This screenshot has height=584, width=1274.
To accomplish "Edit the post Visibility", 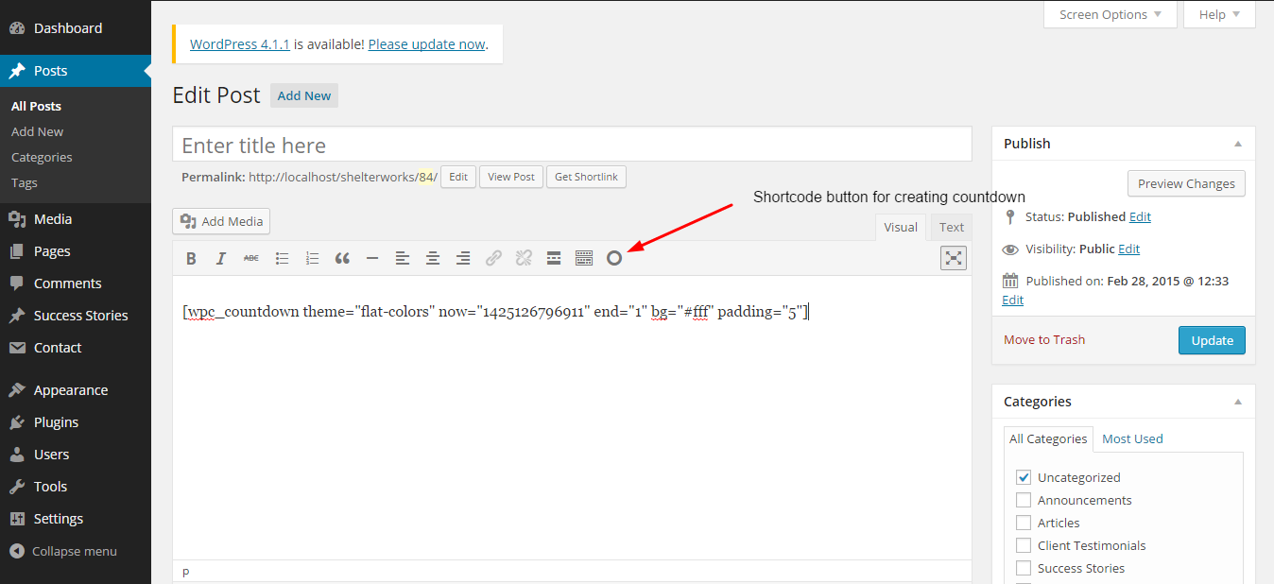I will 1128,249.
